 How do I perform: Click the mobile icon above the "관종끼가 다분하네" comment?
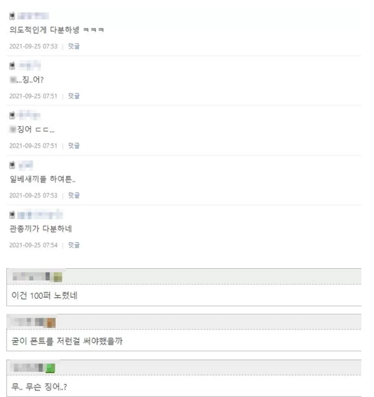13,215
